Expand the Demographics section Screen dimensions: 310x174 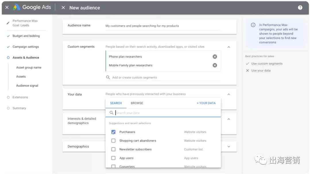click(x=229, y=147)
